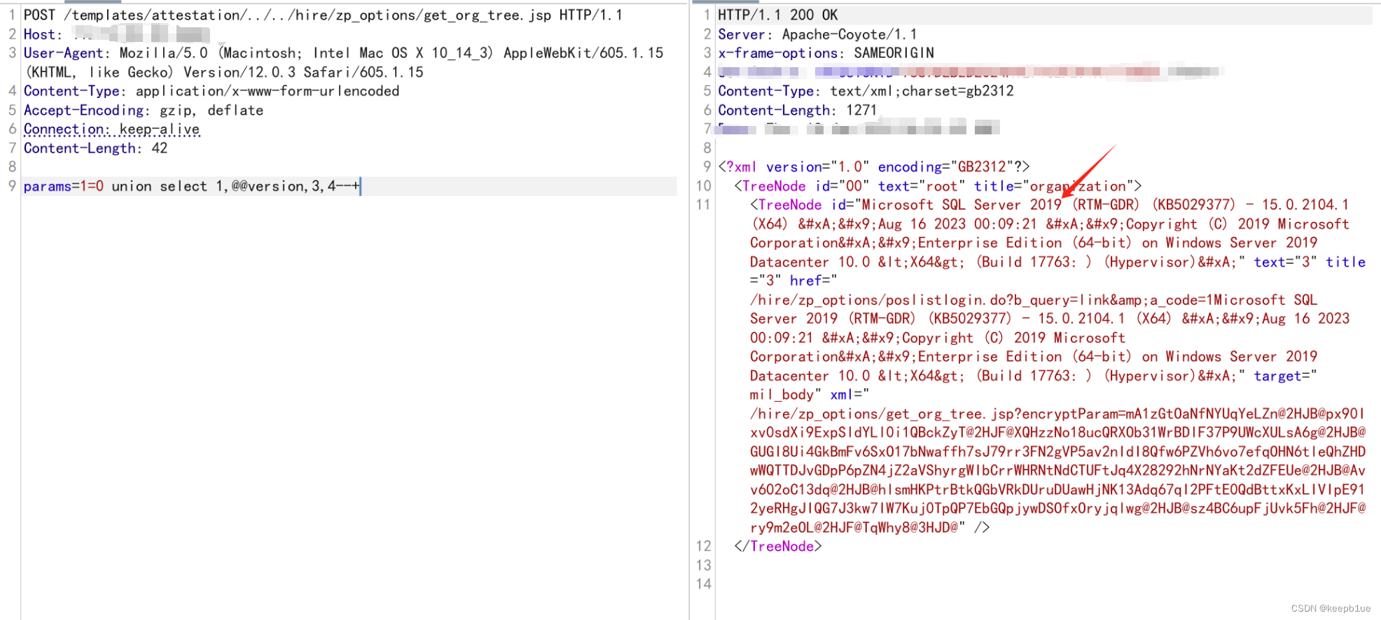The height and width of the screenshot is (620, 1381).
Task: Click the Accept-Encoding header in request
Action: (144, 110)
